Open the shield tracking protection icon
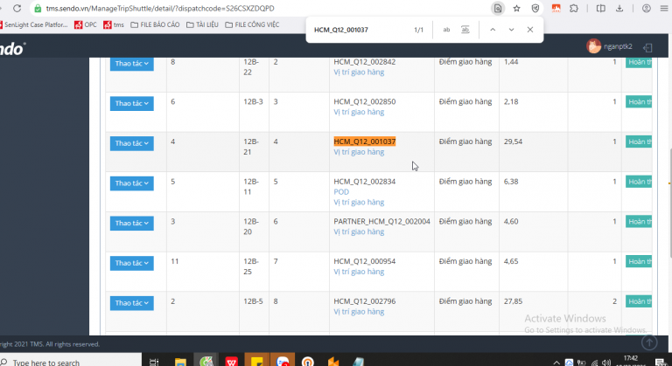Image resolution: width=672 pixels, height=366 pixels. 535,8
